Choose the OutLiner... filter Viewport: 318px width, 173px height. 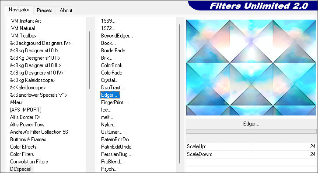click(x=112, y=132)
